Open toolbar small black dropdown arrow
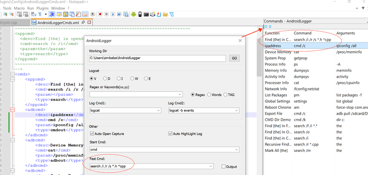The width and height of the screenshot is (368, 175). 46,15
